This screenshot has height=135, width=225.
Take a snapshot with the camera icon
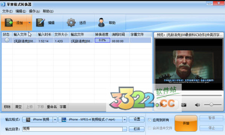[184, 105]
